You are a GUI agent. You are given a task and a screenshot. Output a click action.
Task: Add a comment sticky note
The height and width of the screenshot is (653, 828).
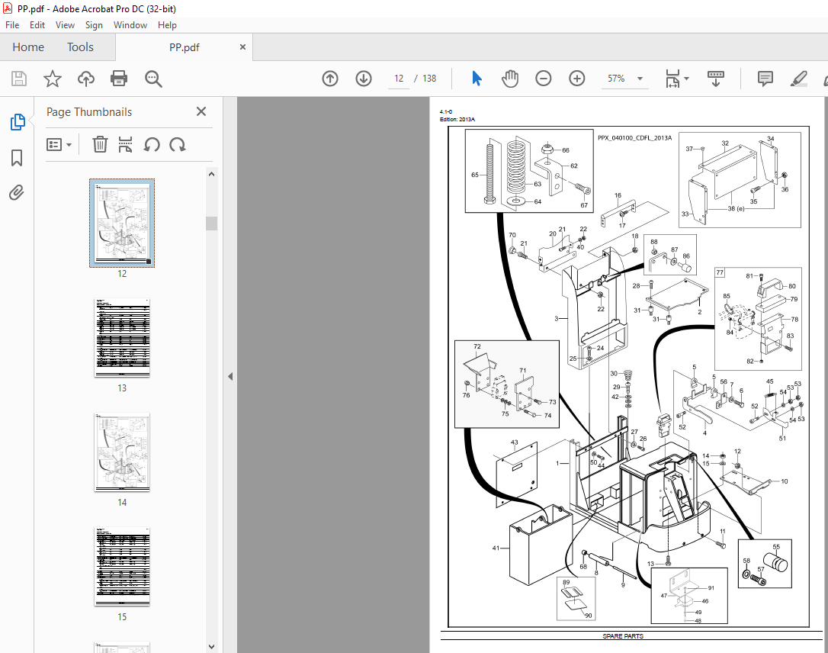point(765,79)
